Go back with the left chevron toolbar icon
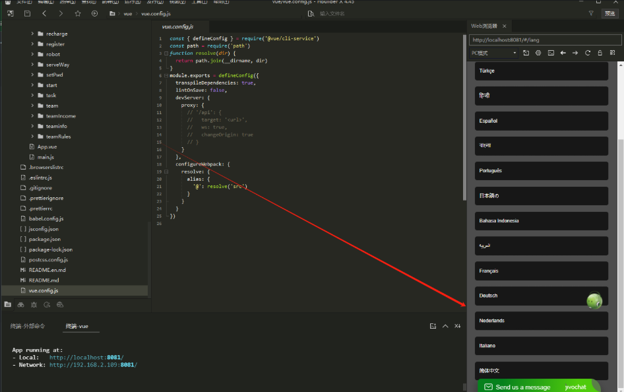The height and width of the screenshot is (392, 624). pos(44,14)
